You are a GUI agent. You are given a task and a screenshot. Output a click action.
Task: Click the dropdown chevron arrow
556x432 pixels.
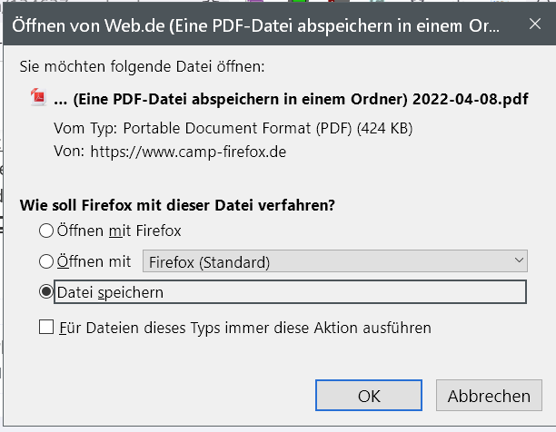point(520,261)
